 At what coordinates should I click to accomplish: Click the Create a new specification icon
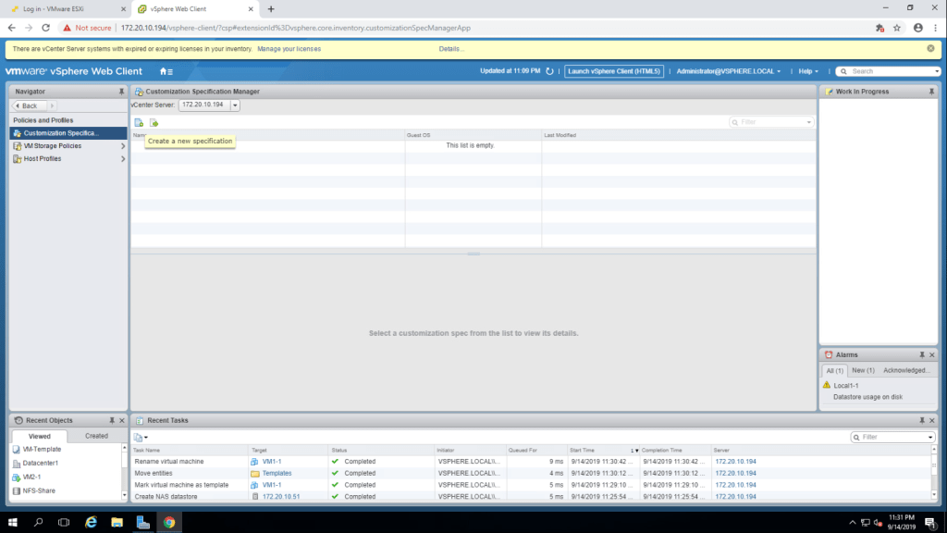[139, 122]
